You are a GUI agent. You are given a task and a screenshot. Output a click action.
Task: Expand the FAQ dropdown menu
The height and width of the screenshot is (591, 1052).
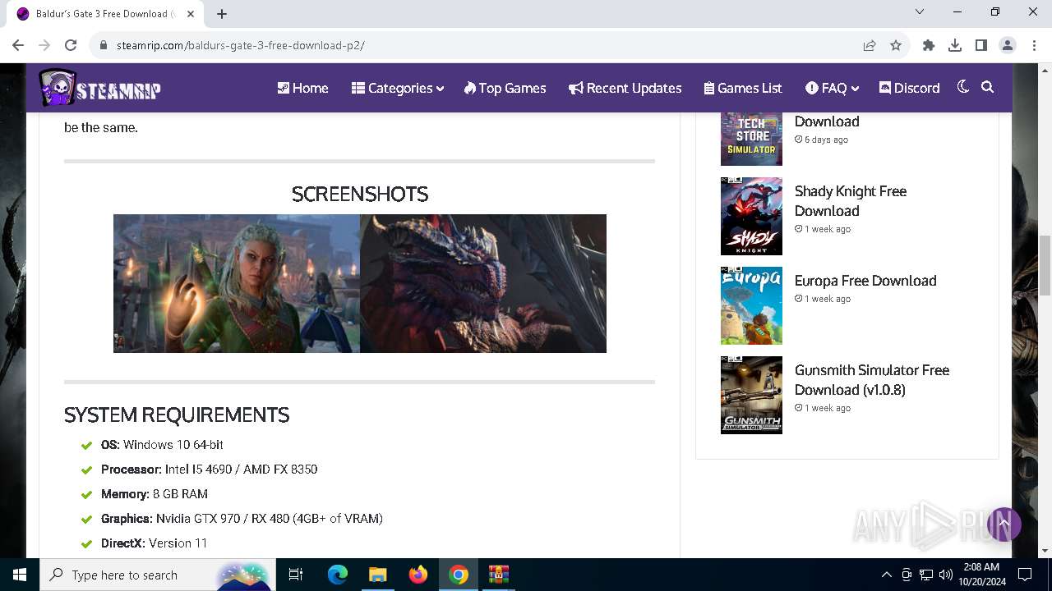coord(832,88)
